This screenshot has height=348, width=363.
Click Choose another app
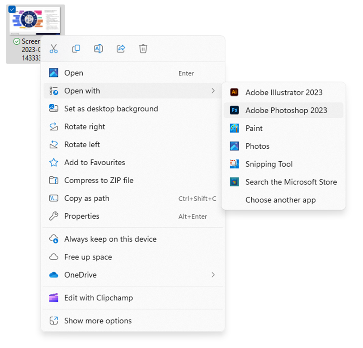coord(280,200)
